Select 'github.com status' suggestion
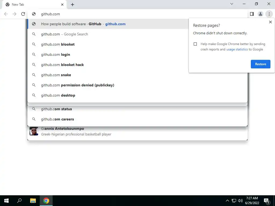The width and height of the screenshot is (275, 206). click(x=137, y=109)
